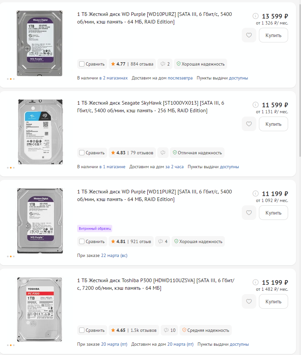Image resolution: width=301 pixels, height=355 pixels.
Task: Click comments icon on Seagate SkyHawk listing
Action: coord(163,153)
